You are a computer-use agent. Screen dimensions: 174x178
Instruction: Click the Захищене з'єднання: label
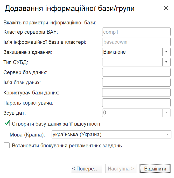point(28,52)
